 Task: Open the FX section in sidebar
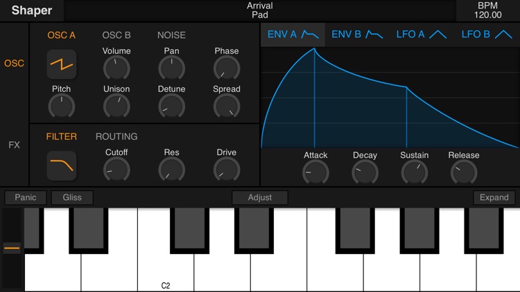click(x=14, y=145)
